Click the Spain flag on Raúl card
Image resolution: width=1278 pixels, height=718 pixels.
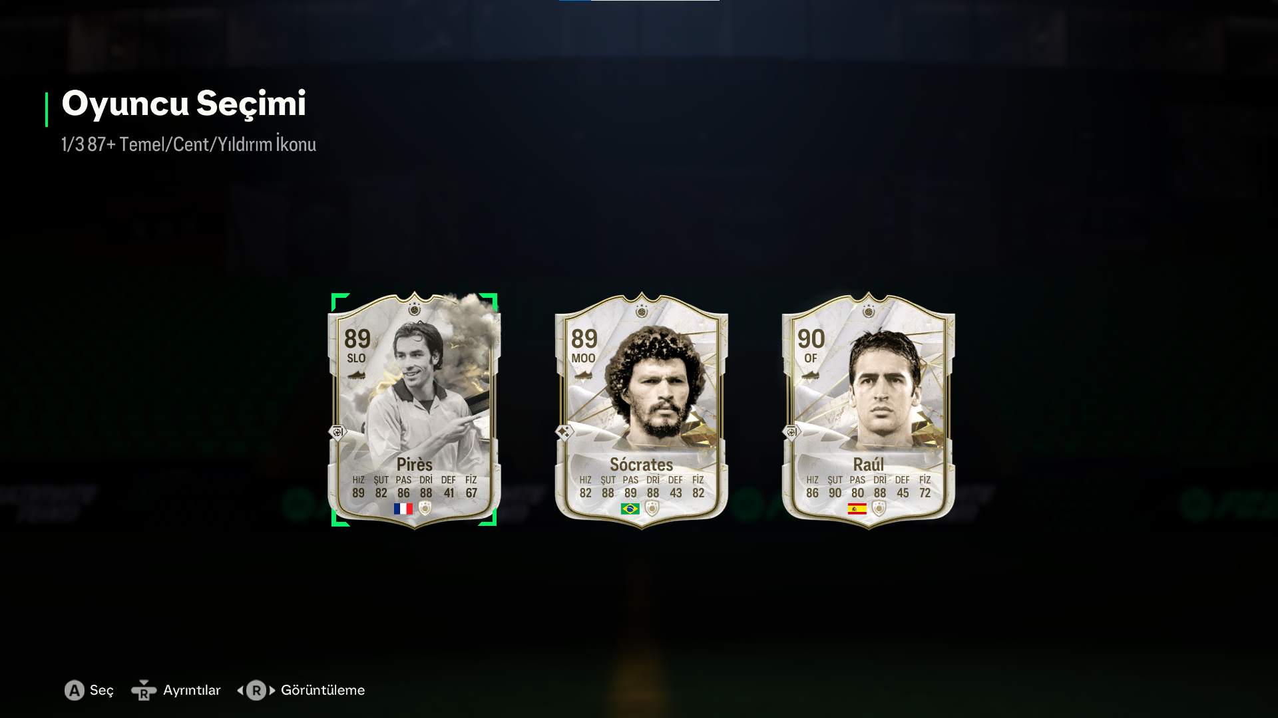(x=857, y=509)
